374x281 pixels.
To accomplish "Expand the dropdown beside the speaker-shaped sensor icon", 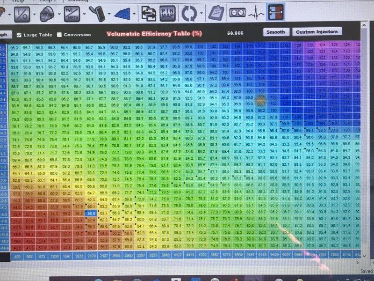I will pos(59,14).
